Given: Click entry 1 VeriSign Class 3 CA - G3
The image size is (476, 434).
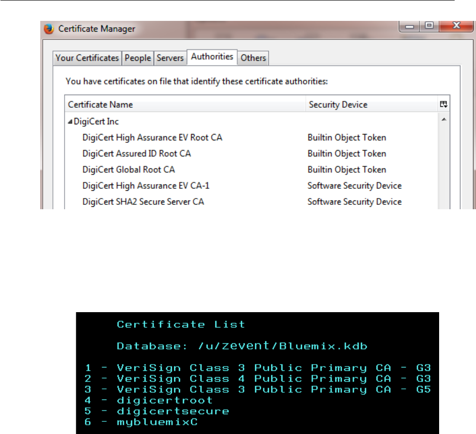Looking at the screenshot, I should 258,368.
